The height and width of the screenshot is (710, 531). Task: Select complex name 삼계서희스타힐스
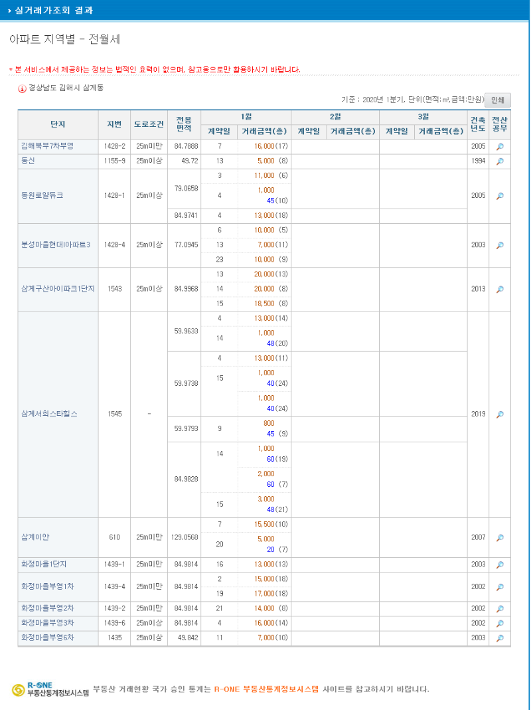(49, 414)
